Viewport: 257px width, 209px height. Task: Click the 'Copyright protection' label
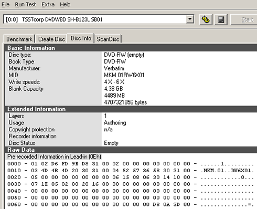pyautogui.click(x=31, y=130)
